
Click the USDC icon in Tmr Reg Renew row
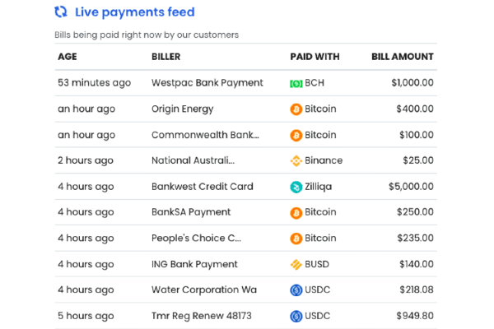(296, 316)
